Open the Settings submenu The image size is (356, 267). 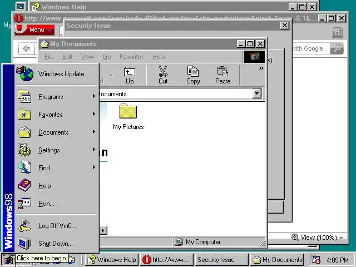click(x=57, y=150)
